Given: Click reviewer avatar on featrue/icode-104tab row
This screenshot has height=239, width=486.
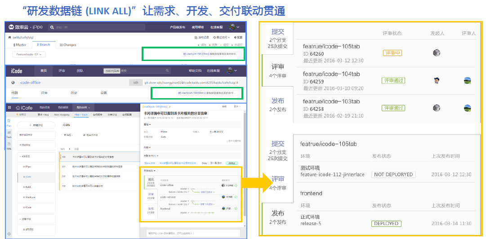Looking at the screenshot, I should pyautogui.click(x=468, y=81).
